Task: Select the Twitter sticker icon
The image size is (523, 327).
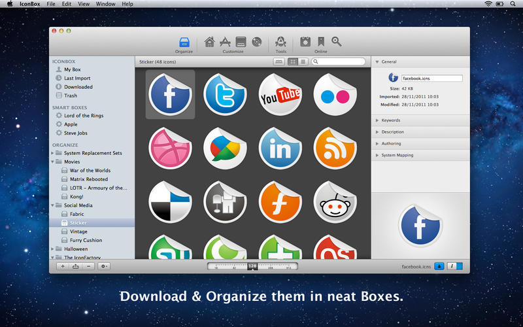Action: point(225,95)
